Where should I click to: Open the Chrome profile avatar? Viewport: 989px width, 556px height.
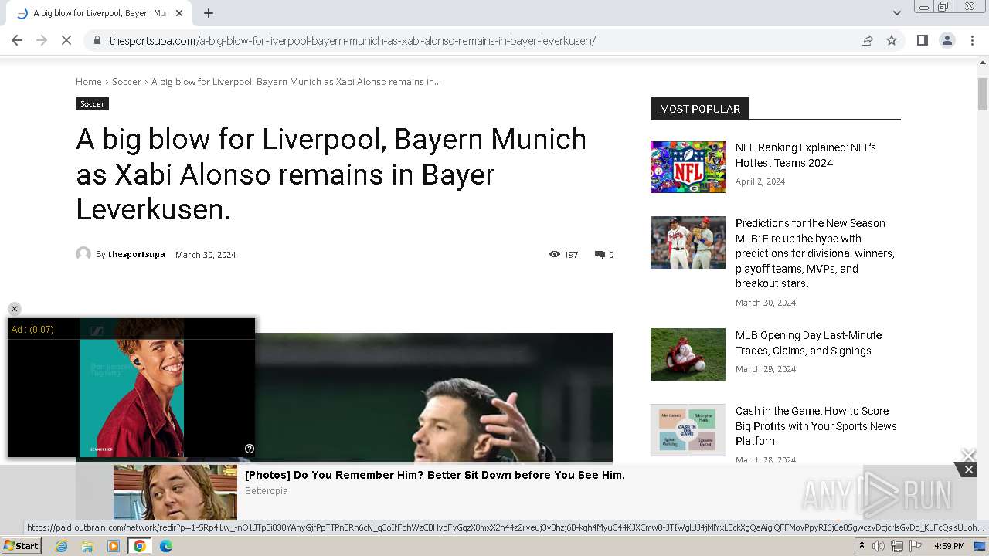[947, 40]
